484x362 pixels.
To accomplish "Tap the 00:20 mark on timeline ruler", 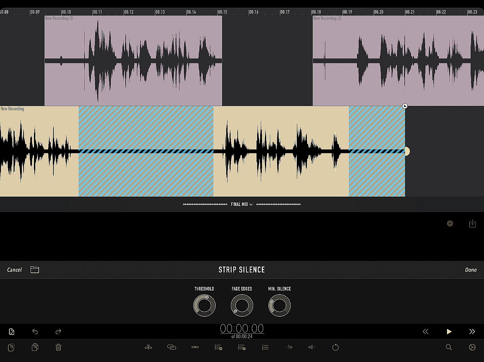I will point(378,12).
